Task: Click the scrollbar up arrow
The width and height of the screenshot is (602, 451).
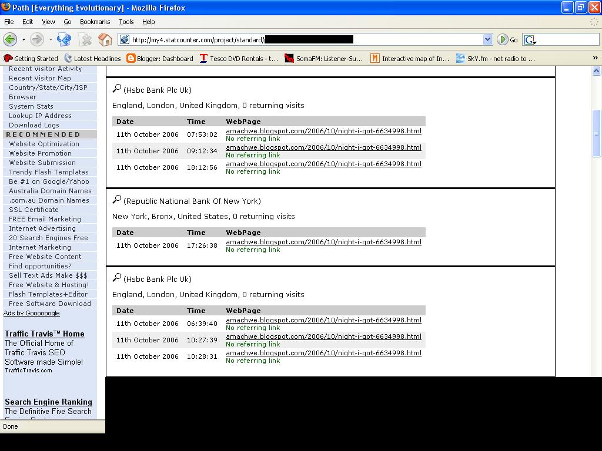Action: (x=596, y=70)
